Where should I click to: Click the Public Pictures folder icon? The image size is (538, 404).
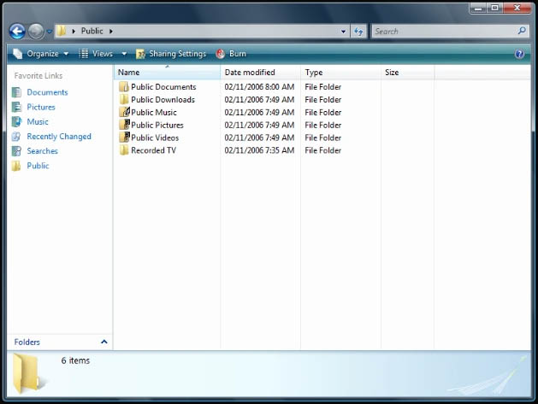click(124, 125)
